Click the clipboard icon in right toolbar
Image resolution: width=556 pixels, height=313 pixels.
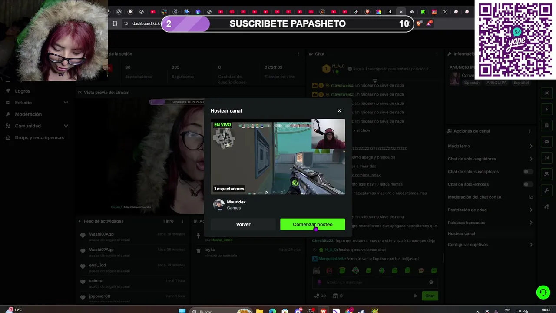pyautogui.click(x=546, y=126)
